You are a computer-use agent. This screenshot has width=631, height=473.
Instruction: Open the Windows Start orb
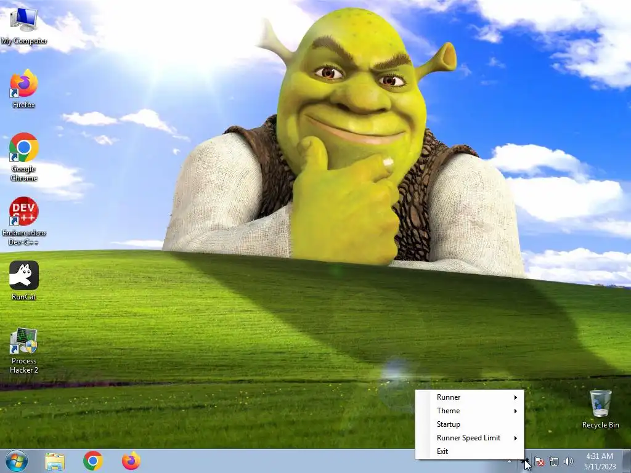[17, 461]
